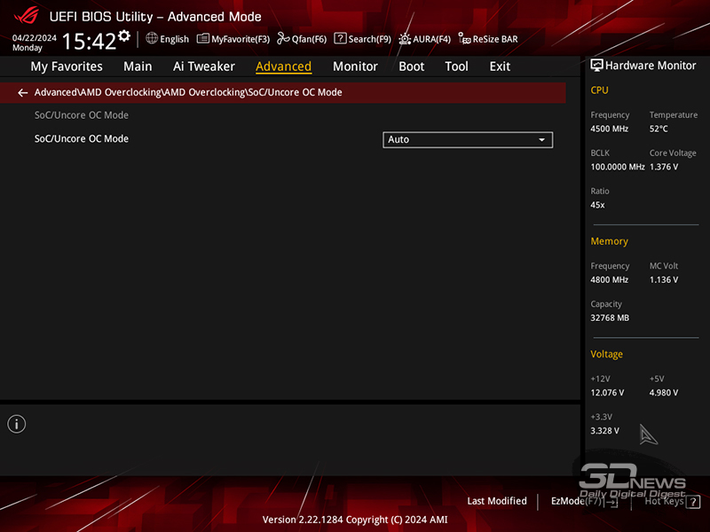
Task: Switch to My Favorites tab
Action: coord(67,66)
